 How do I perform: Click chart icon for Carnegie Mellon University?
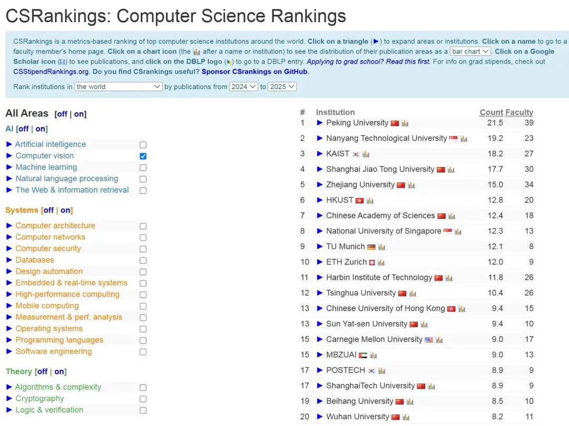pos(439,340)
